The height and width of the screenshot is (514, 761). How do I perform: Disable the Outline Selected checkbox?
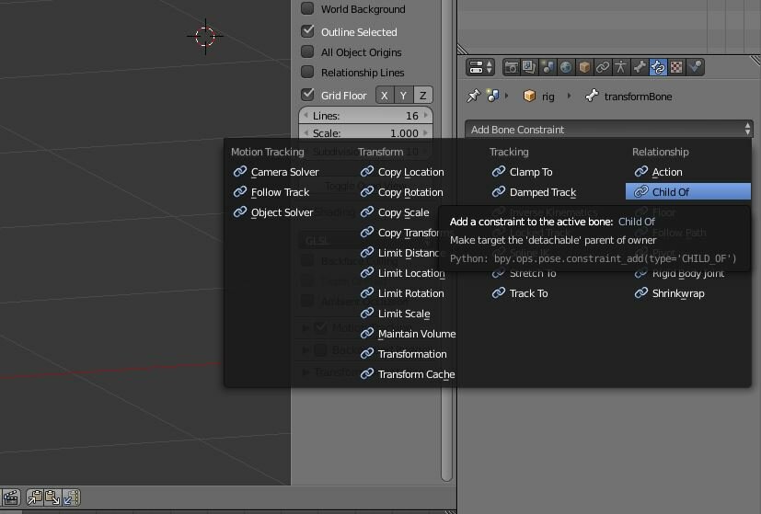click(307, 31)
